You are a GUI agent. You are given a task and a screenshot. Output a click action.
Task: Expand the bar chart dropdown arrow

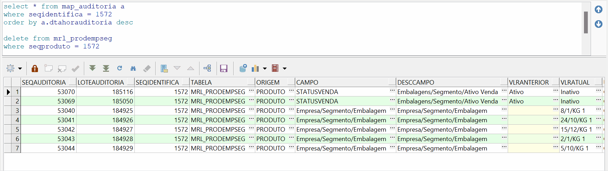click(x=265, y=69)
